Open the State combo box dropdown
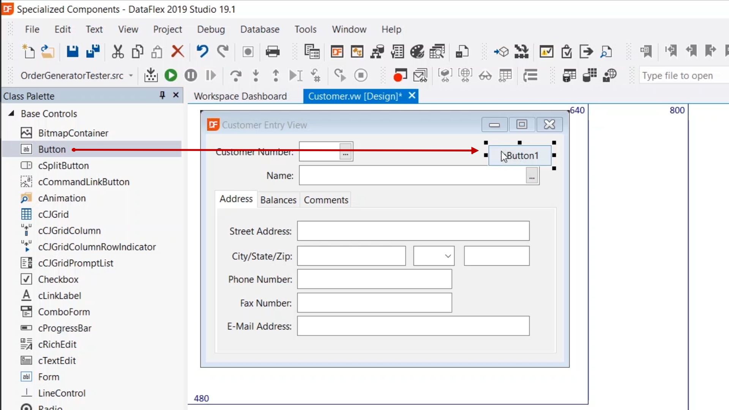Image resolution: width=729 pixels, height=410 pixels. (448, 256)
